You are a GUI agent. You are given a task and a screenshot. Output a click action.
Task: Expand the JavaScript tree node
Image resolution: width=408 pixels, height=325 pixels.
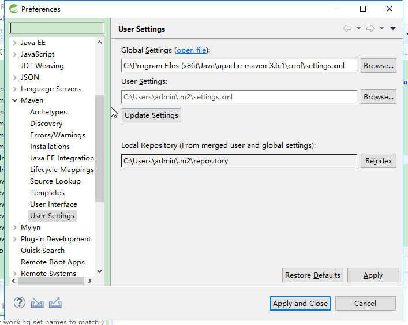pos(15,54)
